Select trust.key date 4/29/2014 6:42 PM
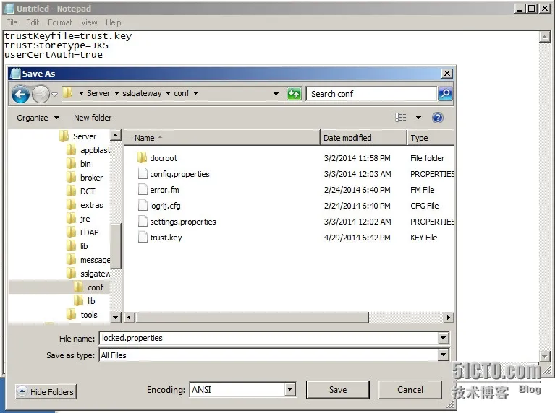This screenshot has height=413, width=555. (x=357, y=238)
